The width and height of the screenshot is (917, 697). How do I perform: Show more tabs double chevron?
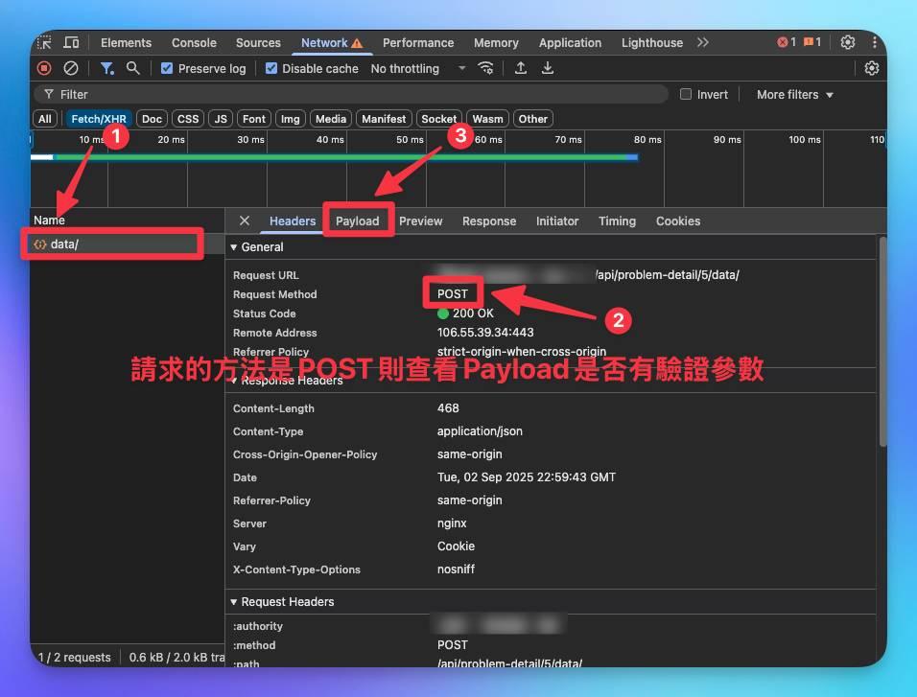click(x=703, y=42)
